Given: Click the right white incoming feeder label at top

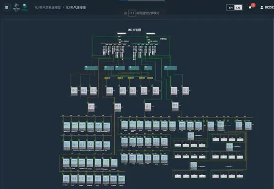Looking at the screenshot, I should [151, 33].
